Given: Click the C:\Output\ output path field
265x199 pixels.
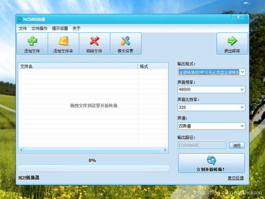Looking at the screenshot, I should [x=202, y=145].
